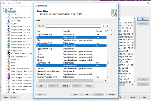Click the Bilingual Excel icon

9,51
